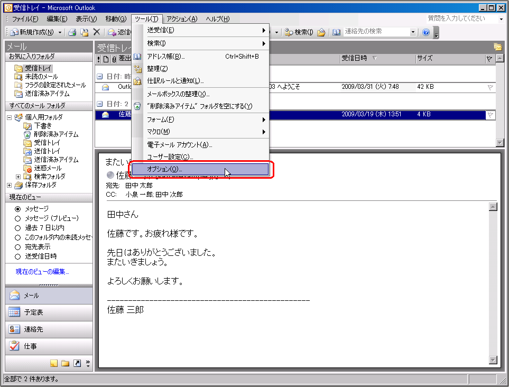Image resolution: width=509 pixels, height=387 pixels.
Task: Open the contact search (連絡先の検索) dropdown arrow
Action: 413,32
